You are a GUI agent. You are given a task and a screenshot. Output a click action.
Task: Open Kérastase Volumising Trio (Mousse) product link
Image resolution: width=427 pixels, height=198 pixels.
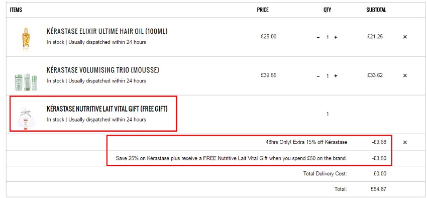pos(102,70)
